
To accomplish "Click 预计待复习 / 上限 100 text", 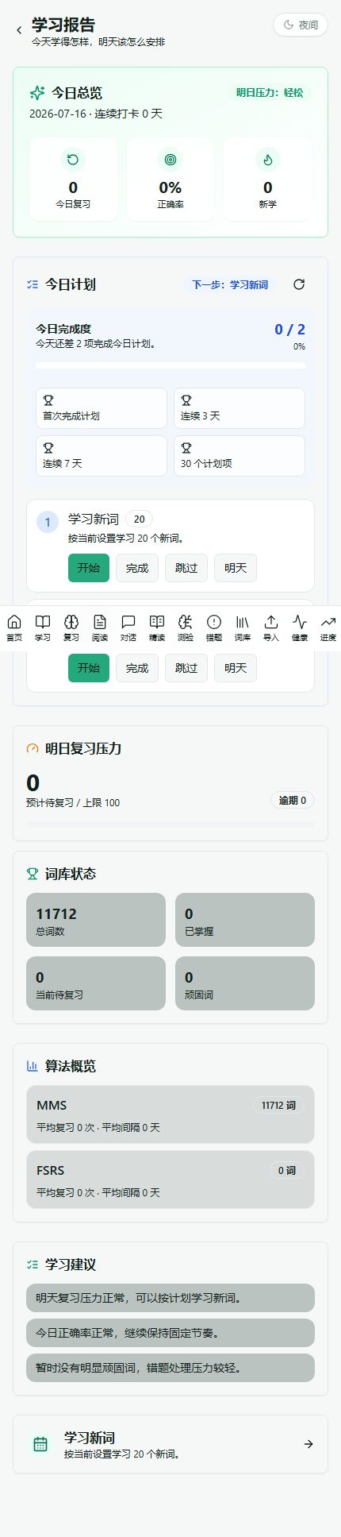I will pos(73,802).
